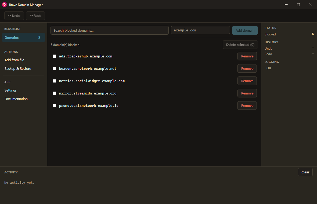
Task: Focus the Search blocked domains field
Action: (x=110, y=30)
